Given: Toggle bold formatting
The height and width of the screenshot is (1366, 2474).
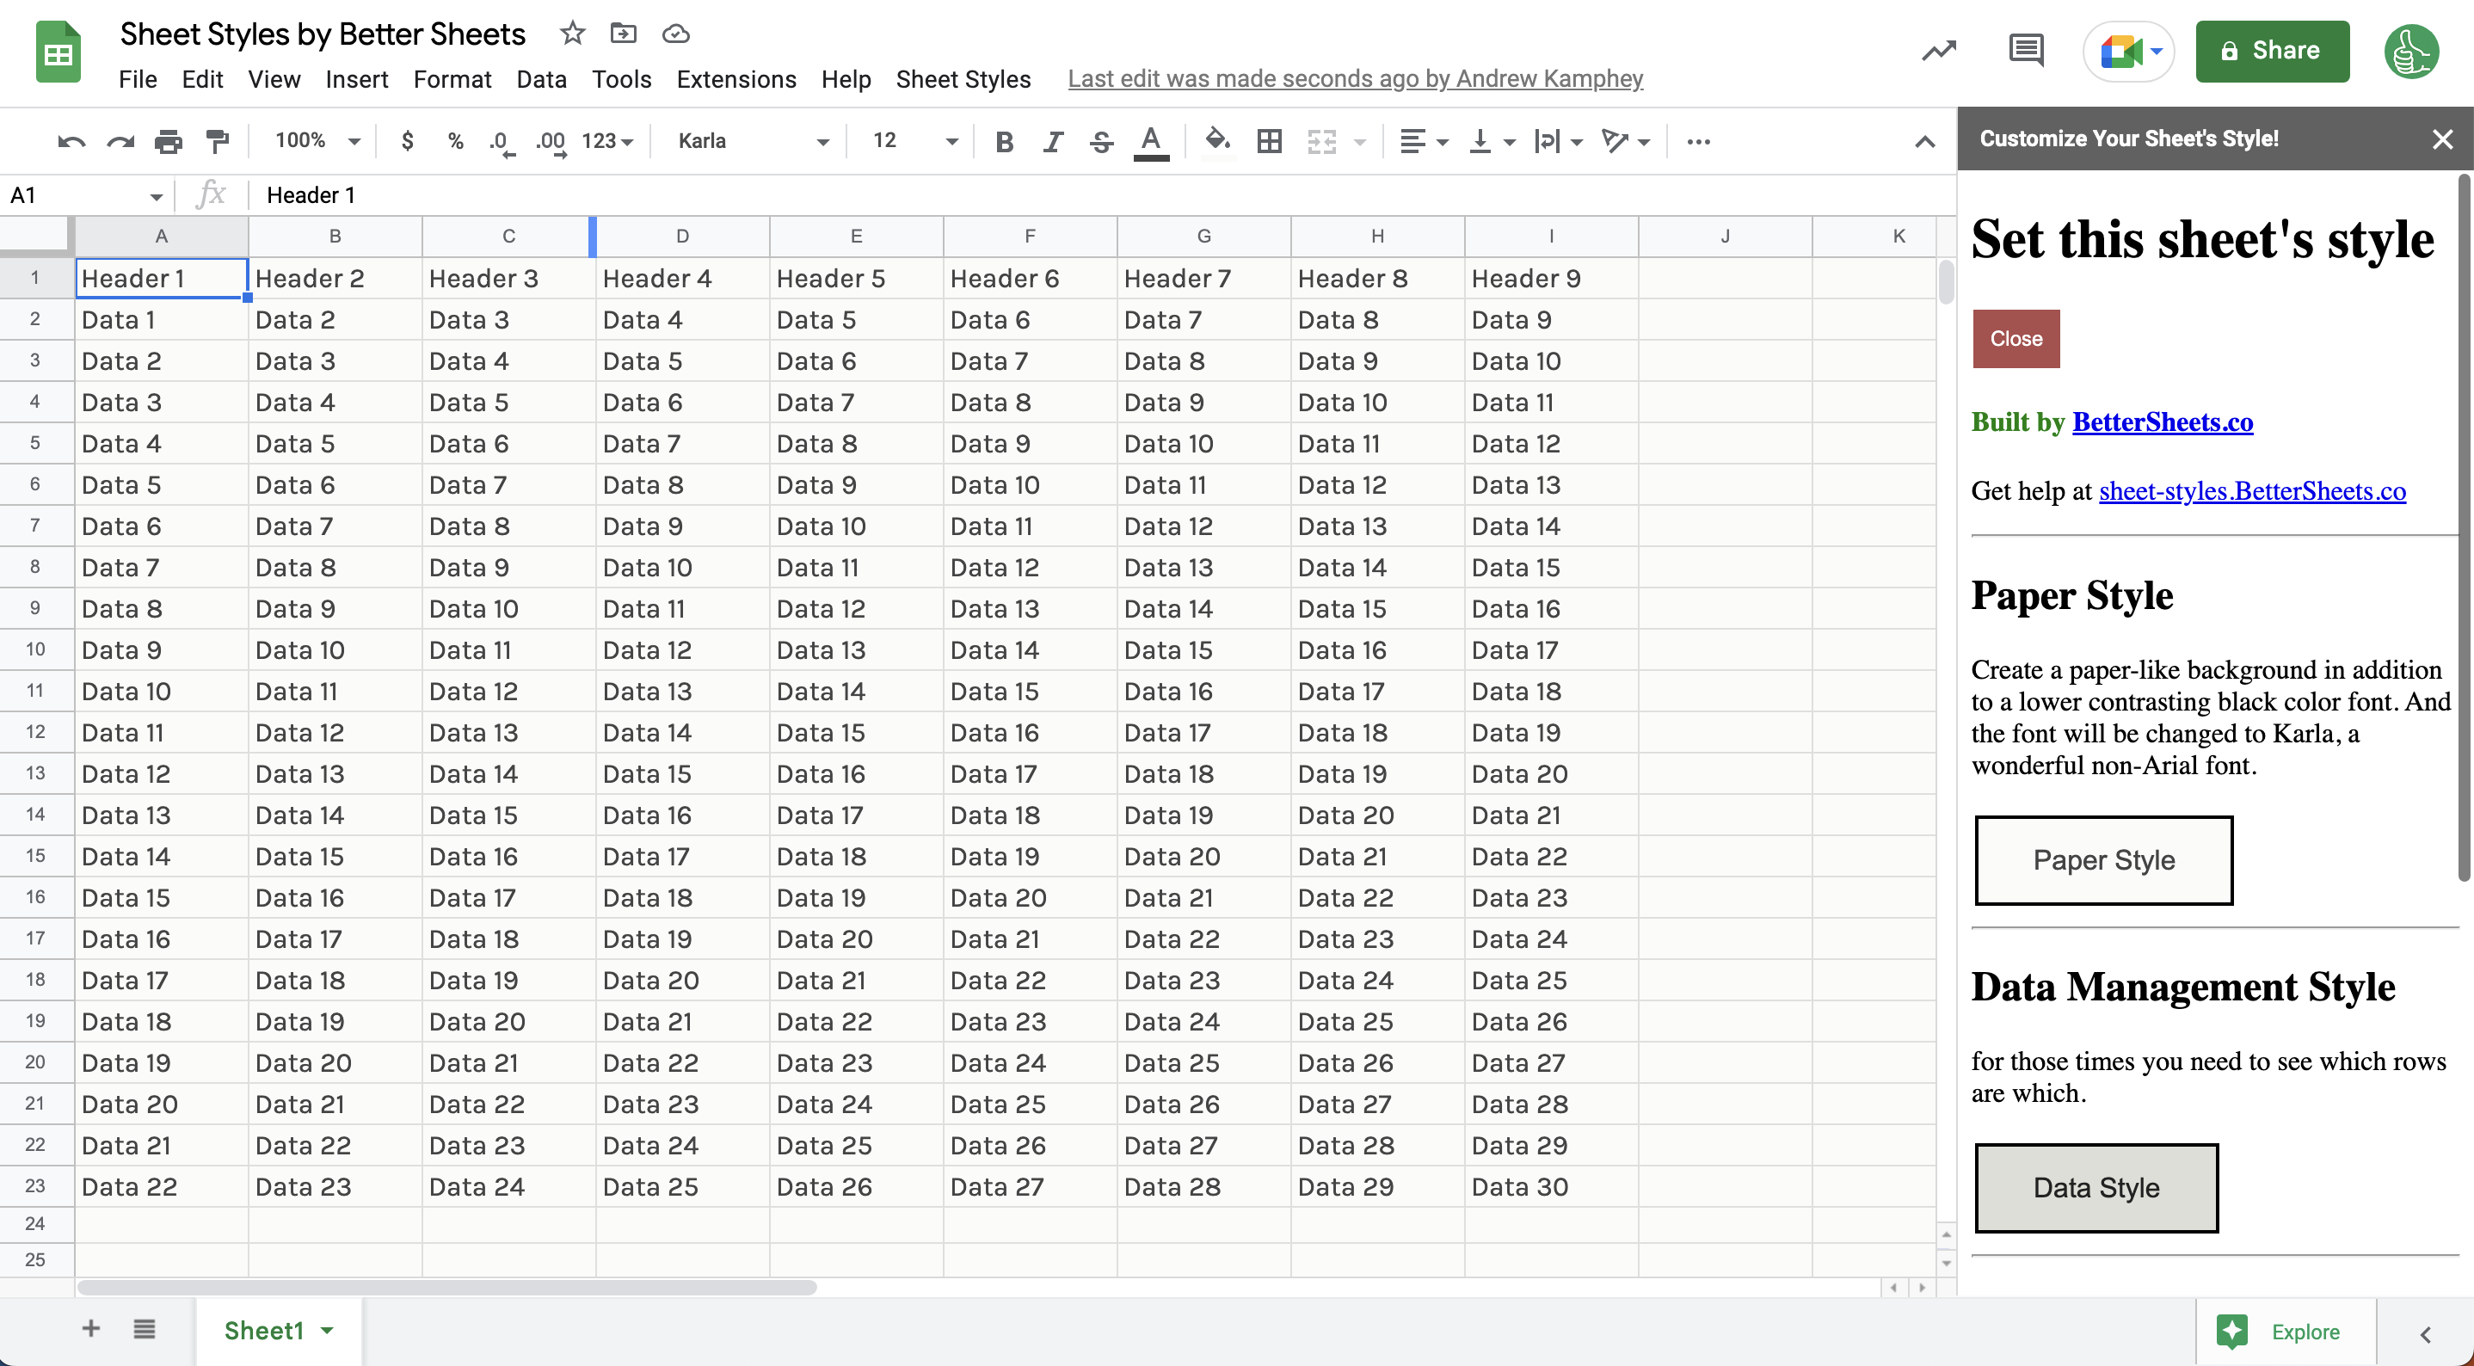Looking at the screenshot, I should [1005, 142].
